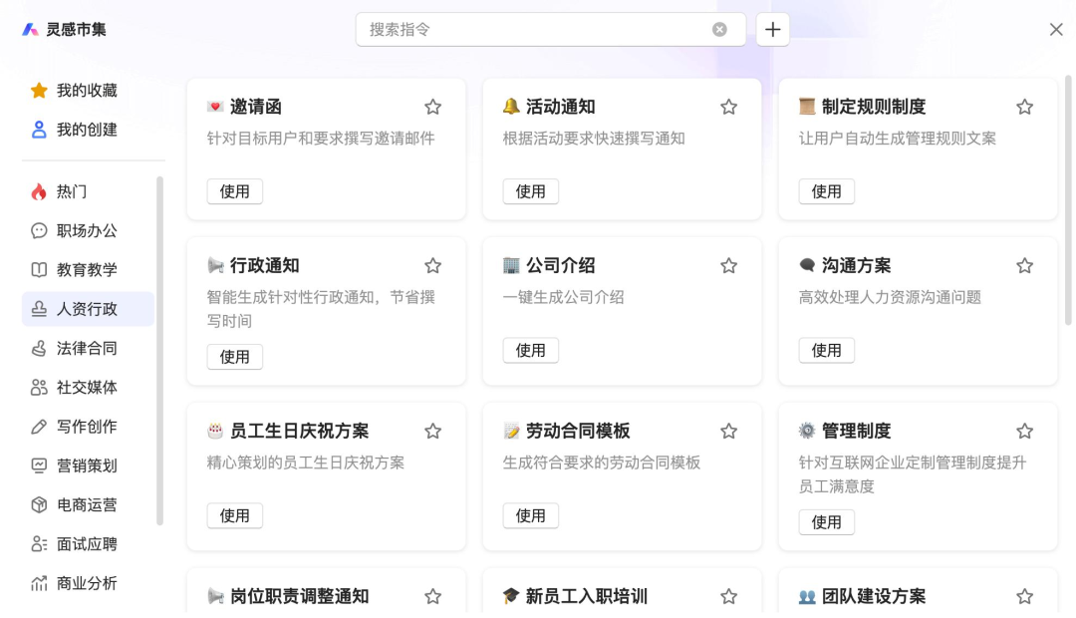
Task: Click the sidebar category scrollbar
Action: click(x=159, y=349)
